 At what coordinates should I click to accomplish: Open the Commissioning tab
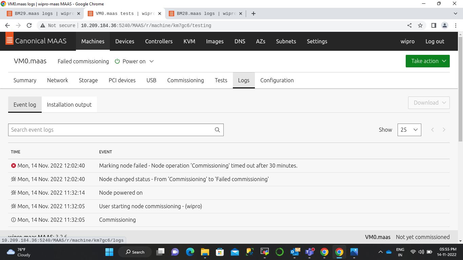[x=185, y=80]
